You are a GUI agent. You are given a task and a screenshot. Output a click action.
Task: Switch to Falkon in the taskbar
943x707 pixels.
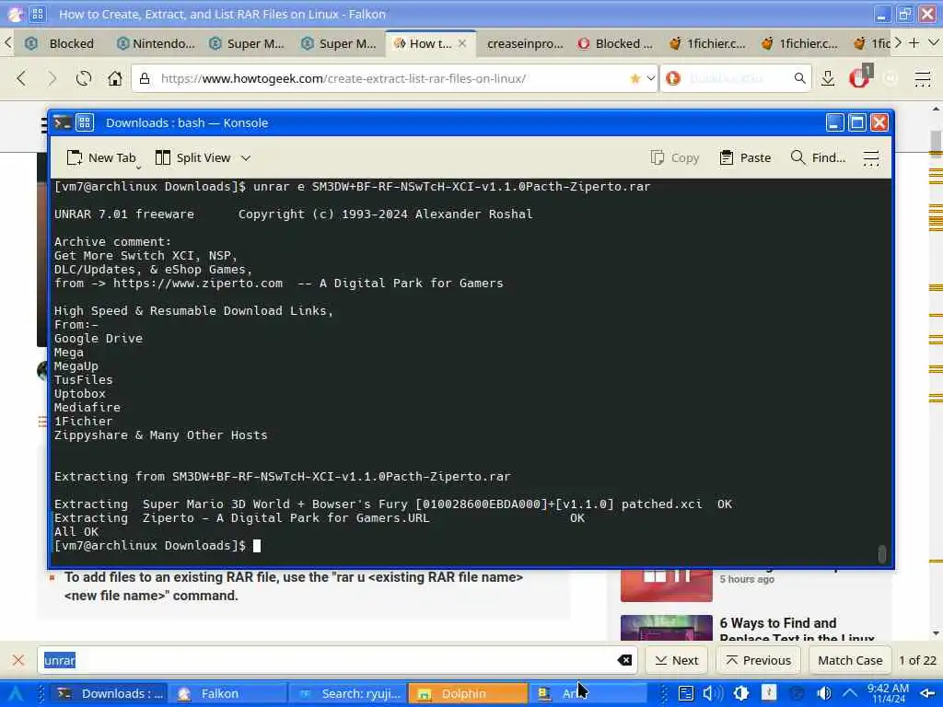pos(227,694)
